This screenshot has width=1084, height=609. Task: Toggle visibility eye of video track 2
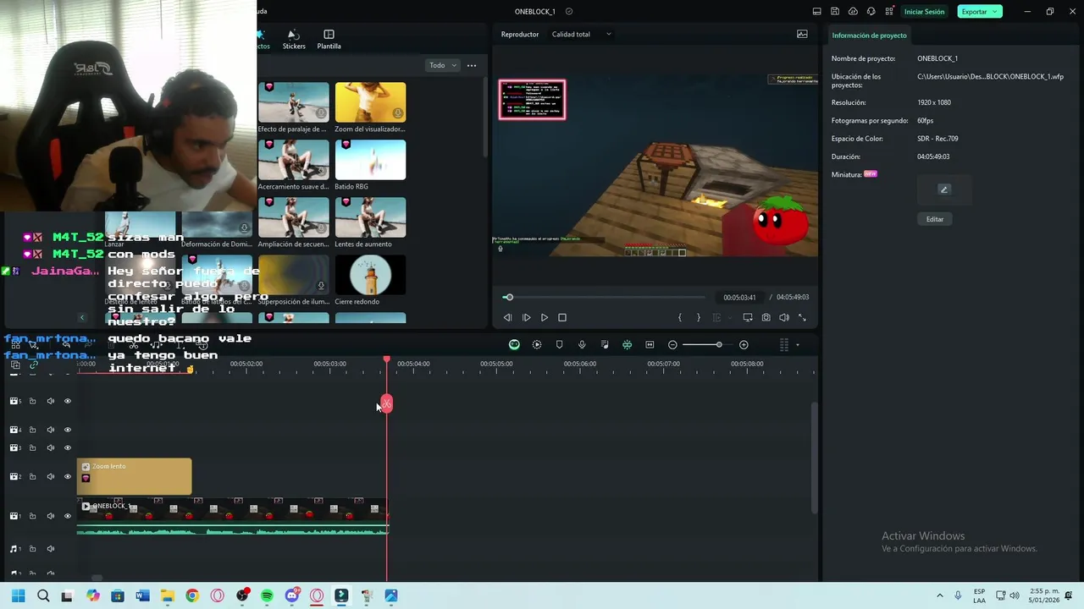coord(68,476)
